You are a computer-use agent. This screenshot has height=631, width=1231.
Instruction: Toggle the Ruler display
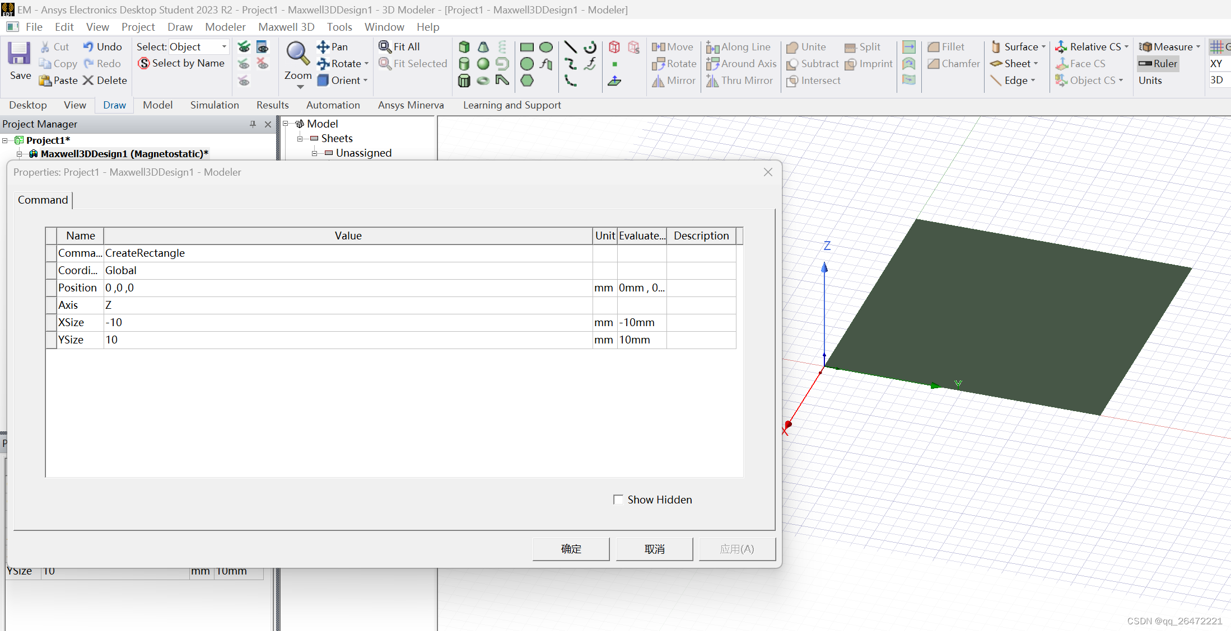pos(1158,64)
